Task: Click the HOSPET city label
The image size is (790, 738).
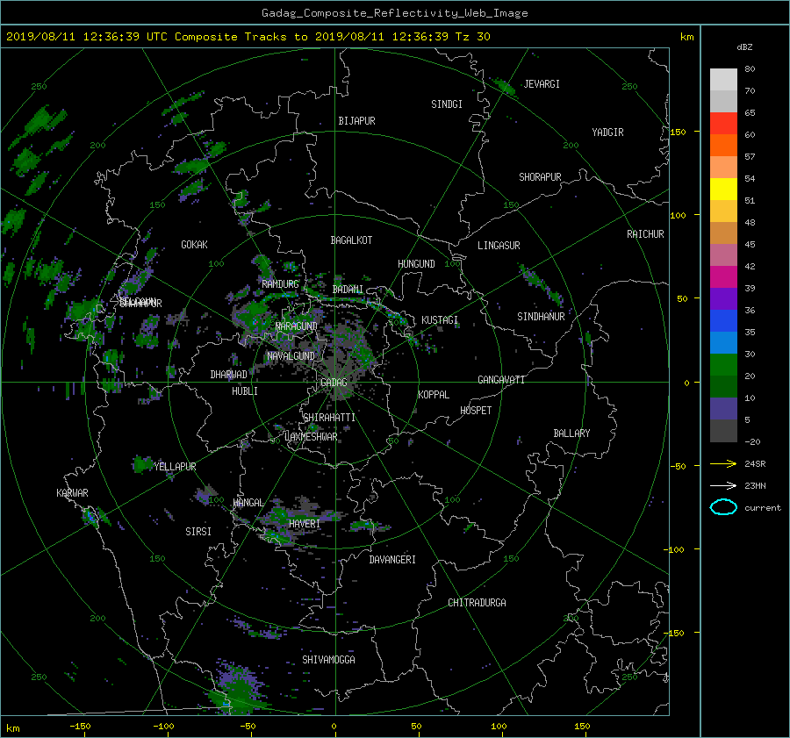Action: pos(476,411)
